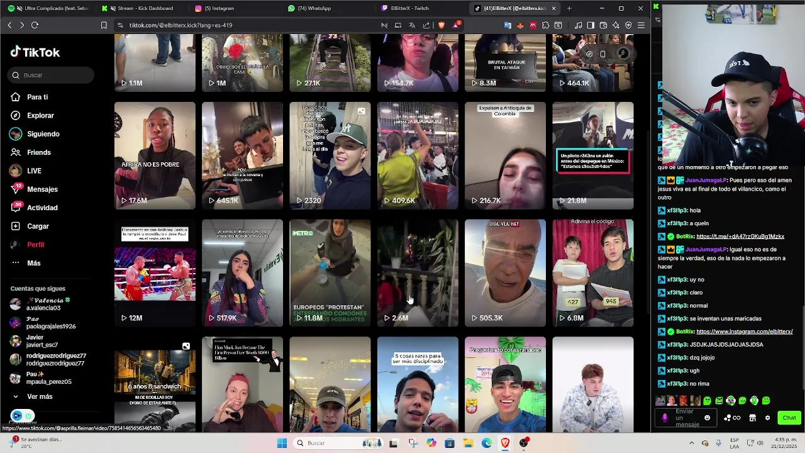Click the Chat button in Kick panel

point(789,418)
